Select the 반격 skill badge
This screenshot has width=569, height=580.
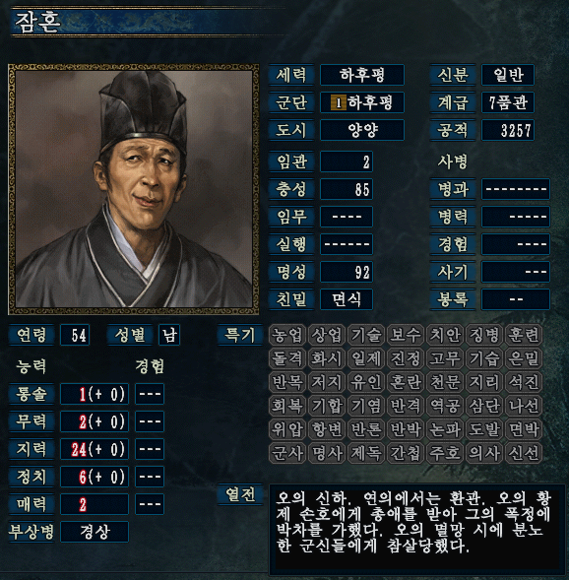[x=406, y=406]
